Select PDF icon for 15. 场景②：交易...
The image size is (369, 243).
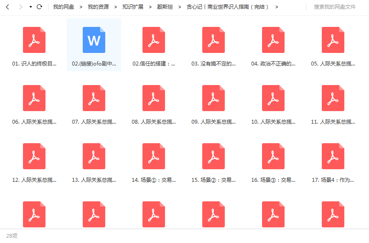[214, 156]
